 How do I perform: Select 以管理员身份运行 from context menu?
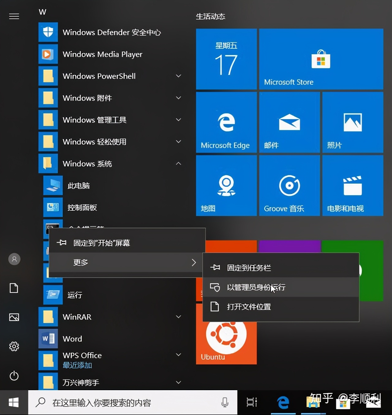click(256, 287)
